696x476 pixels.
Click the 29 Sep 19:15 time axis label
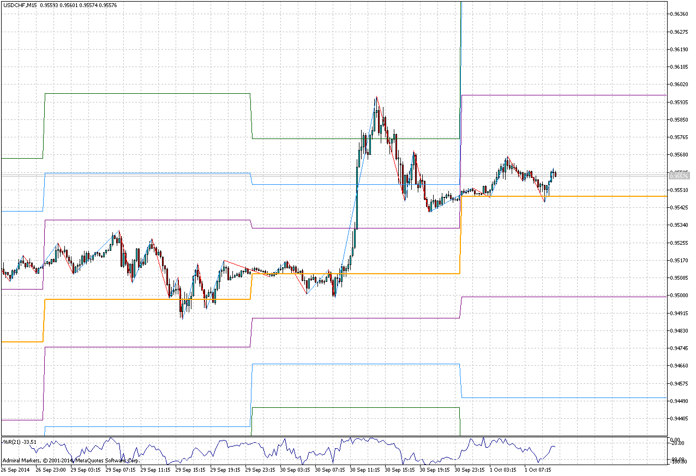[x=226, y=469]
